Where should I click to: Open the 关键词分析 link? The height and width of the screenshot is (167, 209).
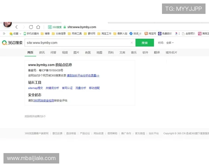pyautogui.click(x=52, y=88)
